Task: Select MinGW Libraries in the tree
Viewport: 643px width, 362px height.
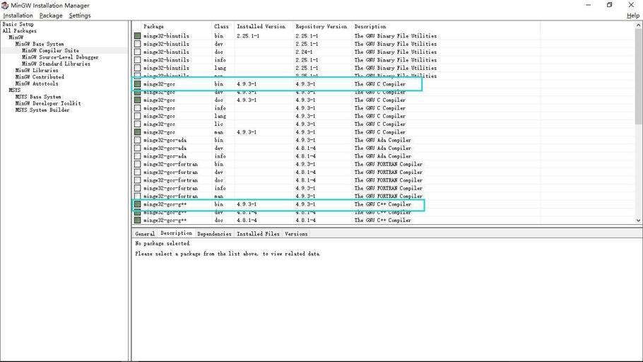Action: tap(37, 70)
